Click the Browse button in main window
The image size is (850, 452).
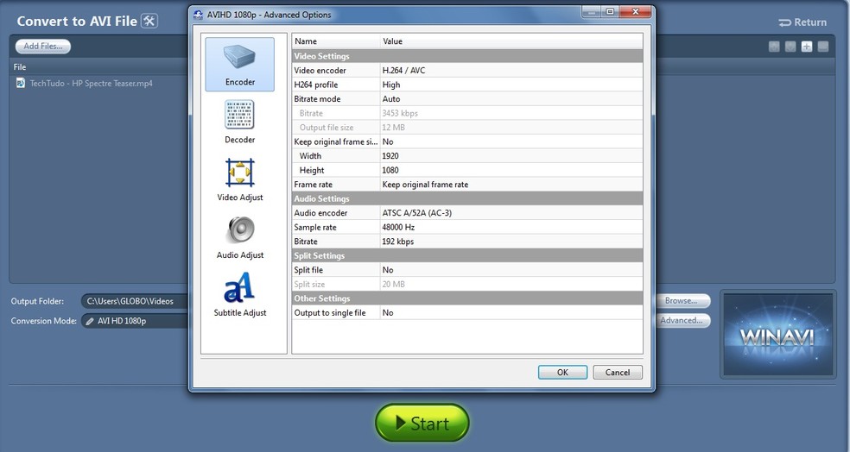click(x=682, y=301)
